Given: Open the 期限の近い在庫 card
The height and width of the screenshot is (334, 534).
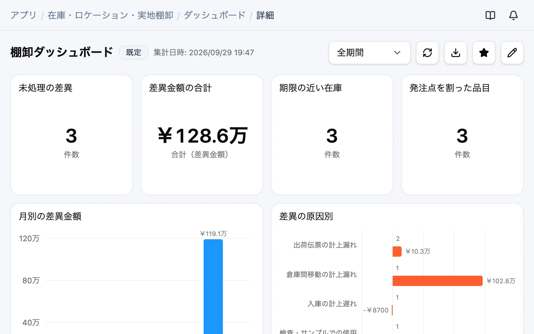Looking at the screenshot, I should coord(332,135).
